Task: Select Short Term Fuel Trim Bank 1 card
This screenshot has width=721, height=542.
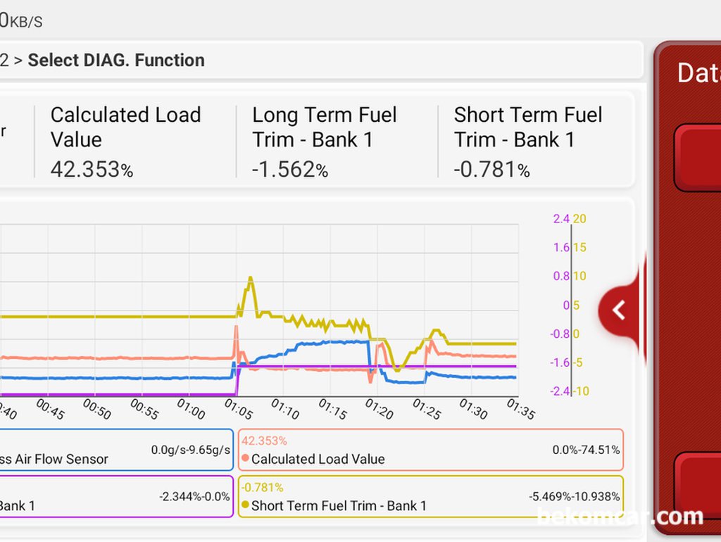Action: 537,141
